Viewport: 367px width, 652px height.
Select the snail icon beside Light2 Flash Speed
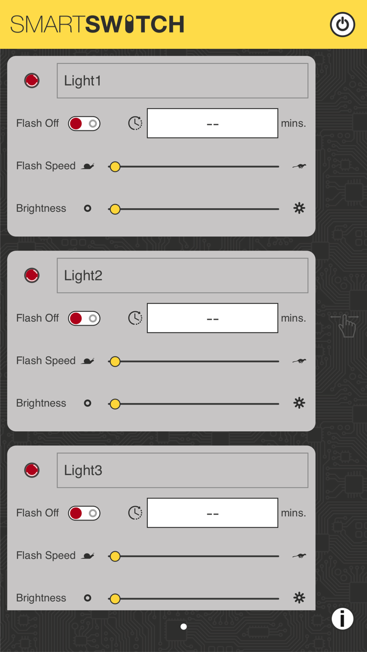tap(88, 361)
